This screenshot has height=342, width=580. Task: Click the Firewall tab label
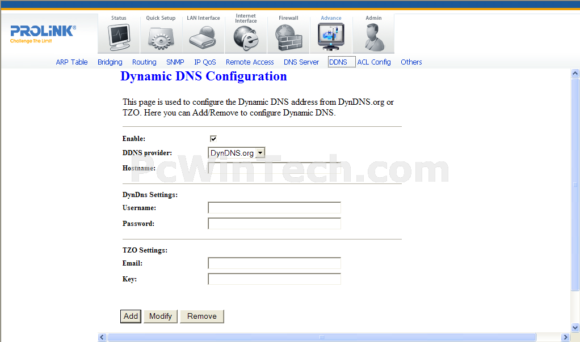point(288,18)
